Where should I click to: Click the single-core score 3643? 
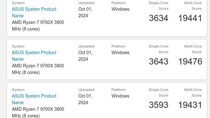[158, 61]
